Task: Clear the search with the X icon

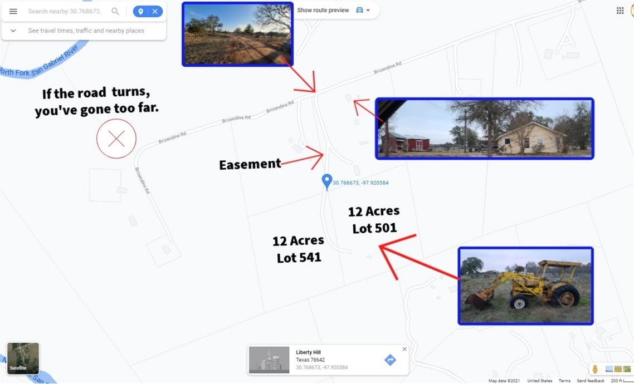Action: pos(155,11)
